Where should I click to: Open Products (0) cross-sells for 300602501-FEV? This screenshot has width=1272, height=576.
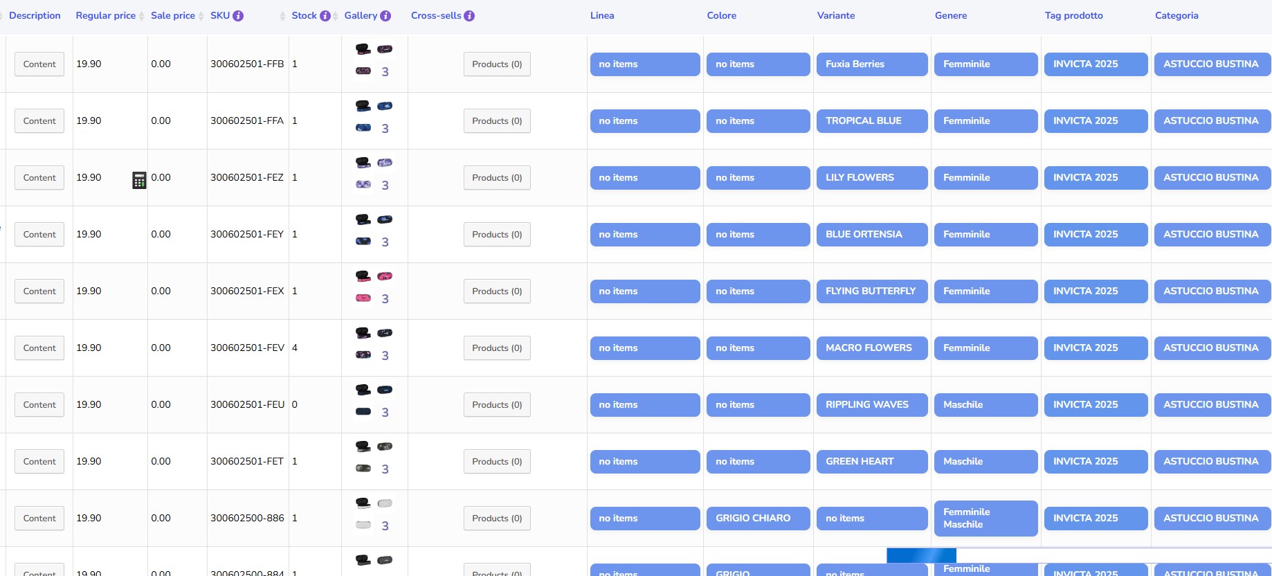pos(497,348)
